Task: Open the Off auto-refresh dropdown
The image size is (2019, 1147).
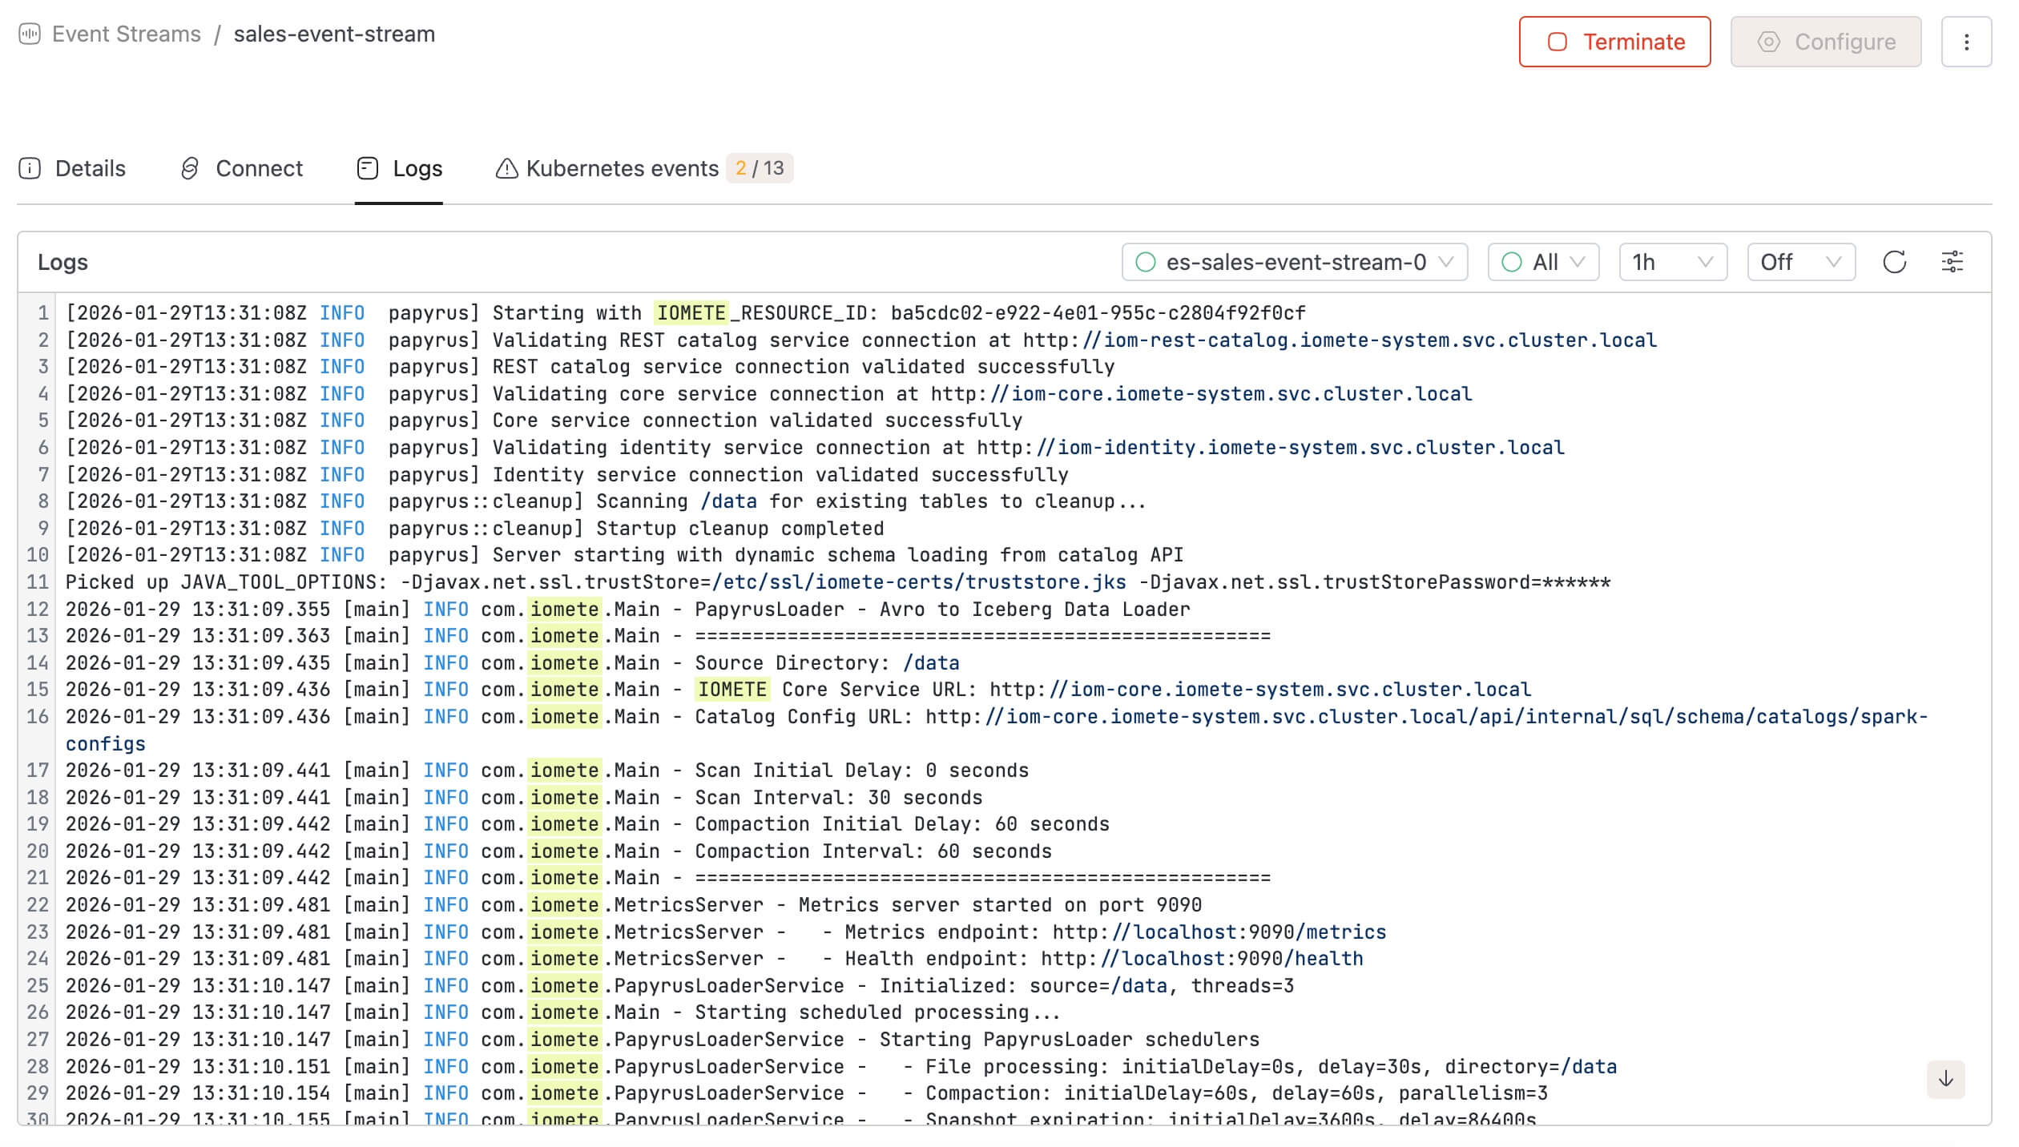Action: tap(1800, 262)
